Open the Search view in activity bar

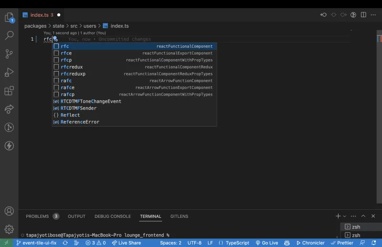click(9, 36)
